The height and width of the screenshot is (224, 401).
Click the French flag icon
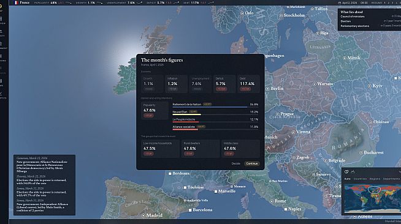point(16,2)
